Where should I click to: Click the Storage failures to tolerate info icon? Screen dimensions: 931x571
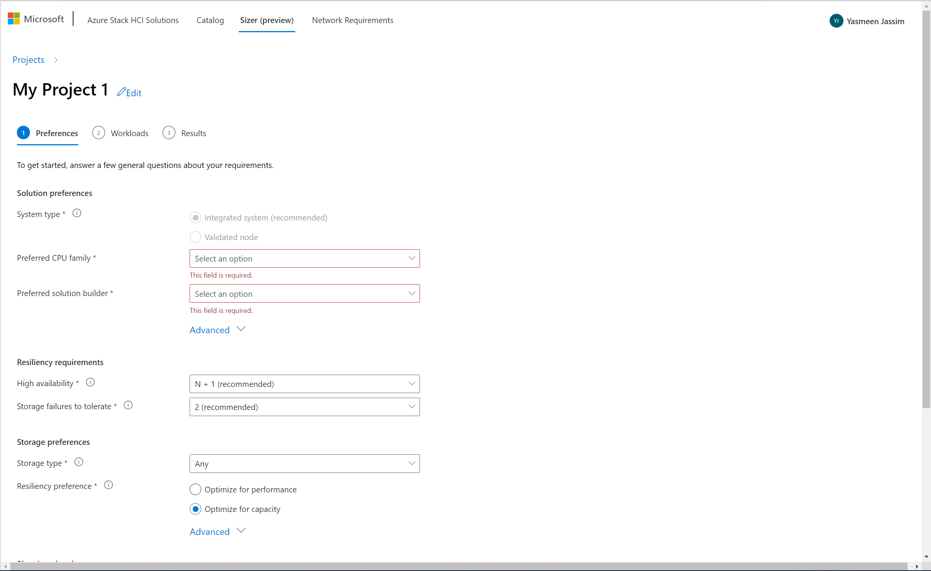point(128,405)
